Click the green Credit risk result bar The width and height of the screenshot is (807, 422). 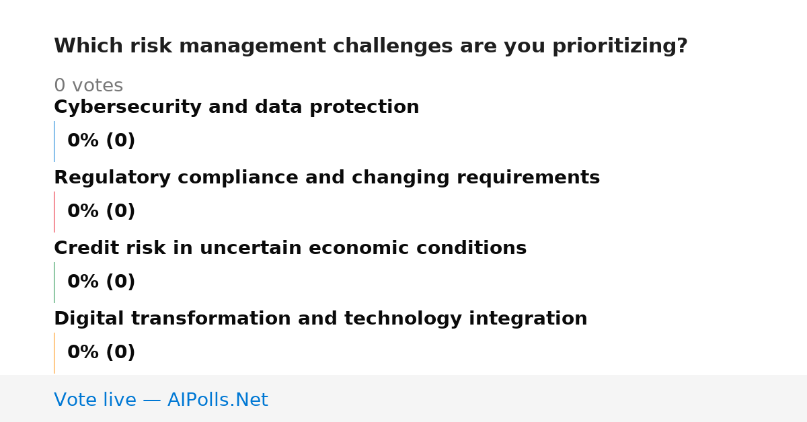tap(54, 282)
